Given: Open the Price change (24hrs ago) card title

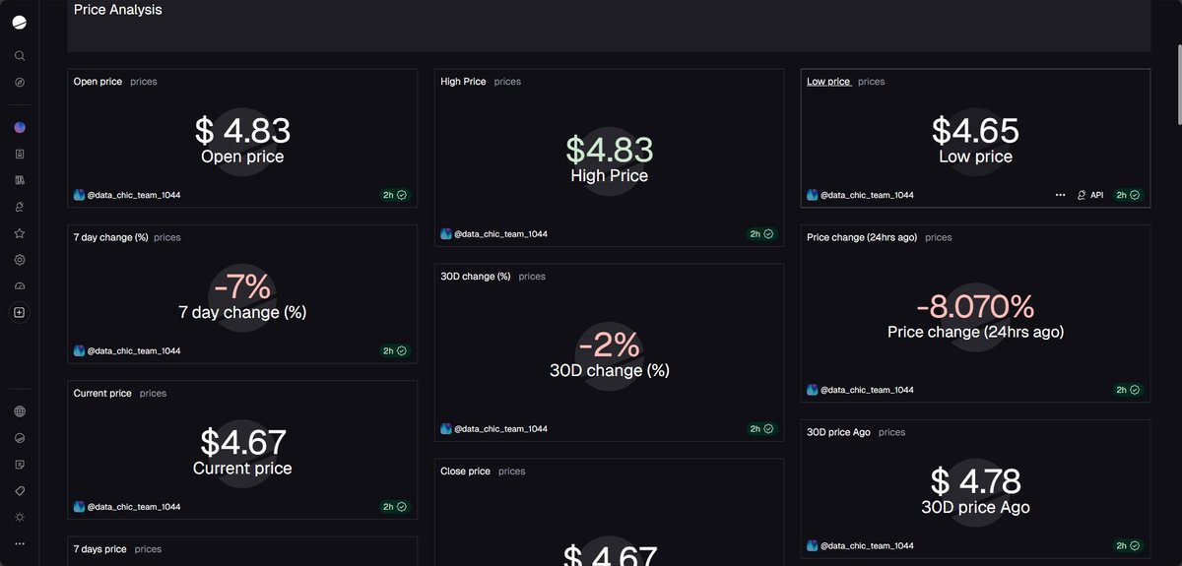Looking at the screenshot, I should coord(862,237).
